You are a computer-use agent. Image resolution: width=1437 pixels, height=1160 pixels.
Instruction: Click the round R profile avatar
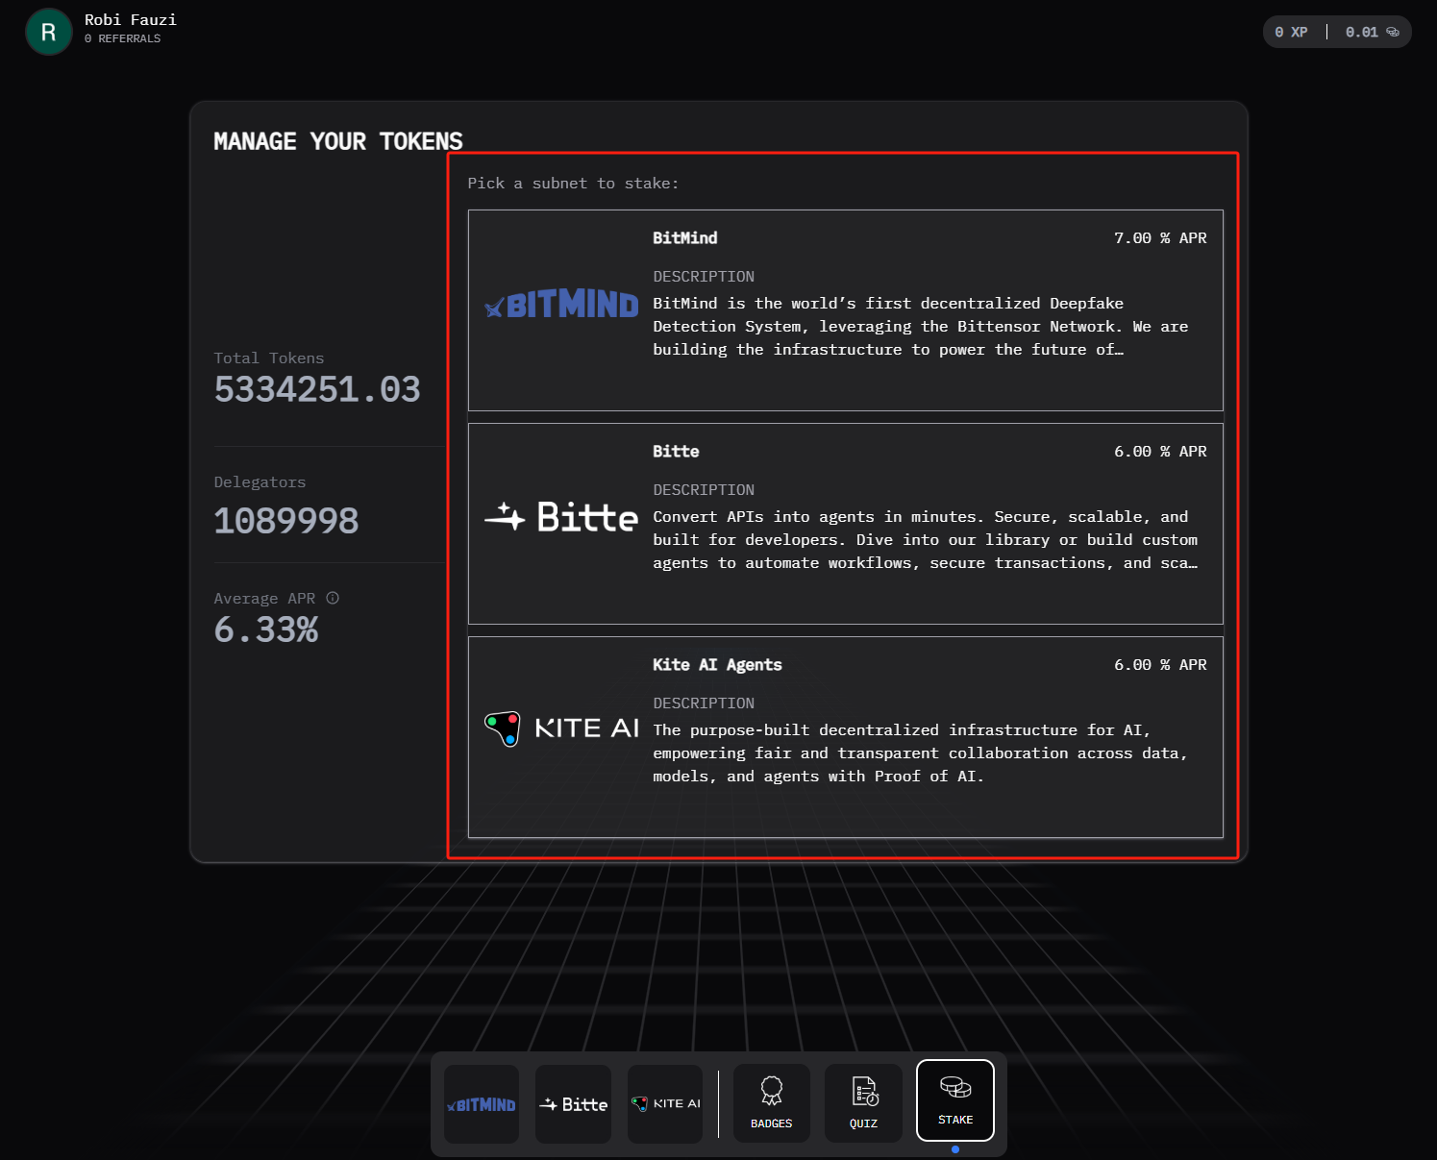[48, 32]
